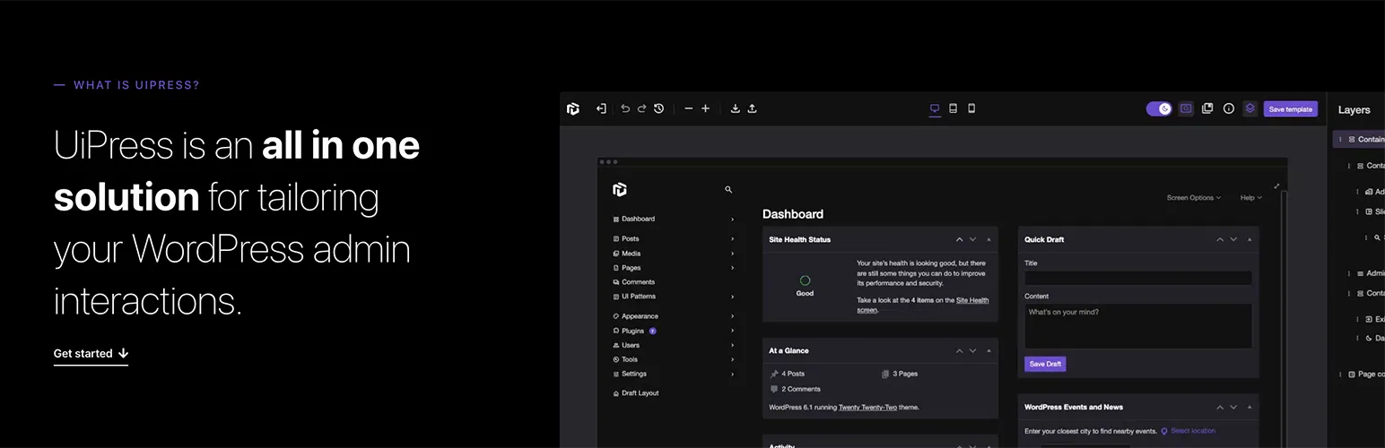This screenshot has width=1385, height=448.
Task: Open Help dropdown
Action: (x=1250, y=197)
